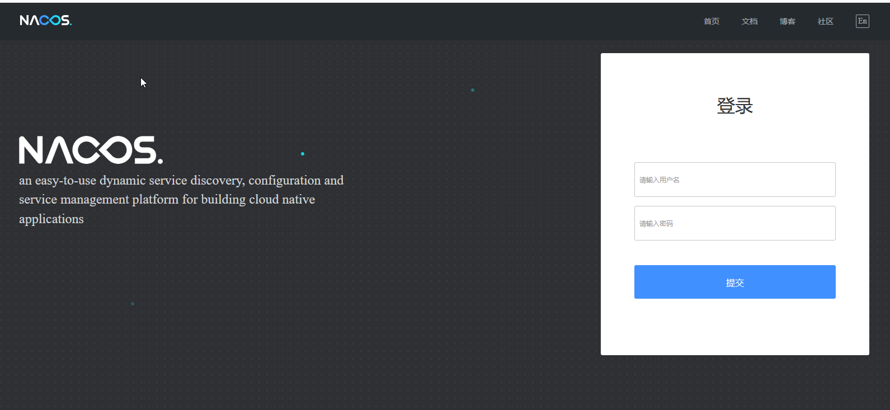Focus the username field 请输入用户名
Screen dimensions: 890x410
pyautogui.click(x=735, y=180)
